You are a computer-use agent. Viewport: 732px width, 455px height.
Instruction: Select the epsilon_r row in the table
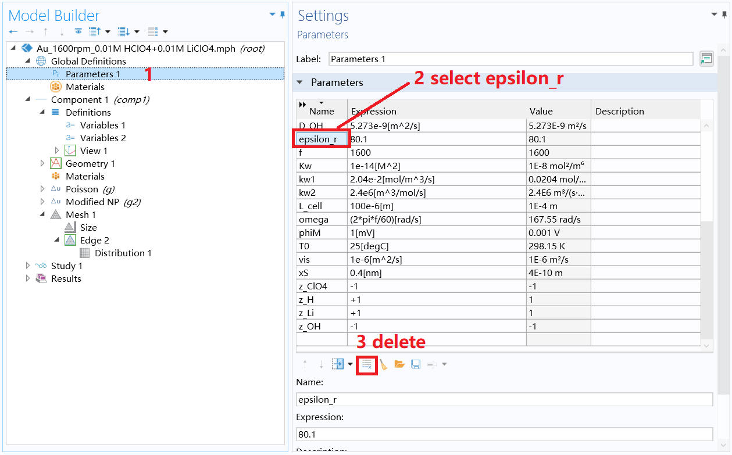(322, 138)
